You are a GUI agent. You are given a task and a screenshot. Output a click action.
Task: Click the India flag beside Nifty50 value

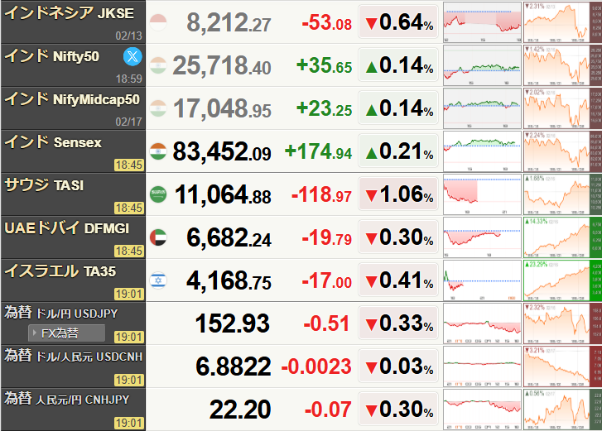click(158, 65)
